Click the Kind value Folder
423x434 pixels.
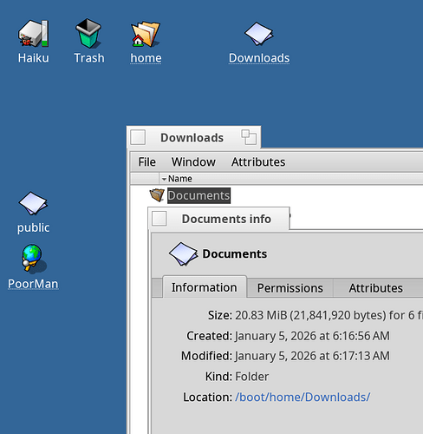251,377
